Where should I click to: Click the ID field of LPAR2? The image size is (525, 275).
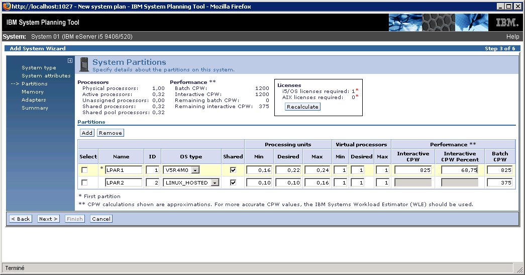[x=153, y=182]
